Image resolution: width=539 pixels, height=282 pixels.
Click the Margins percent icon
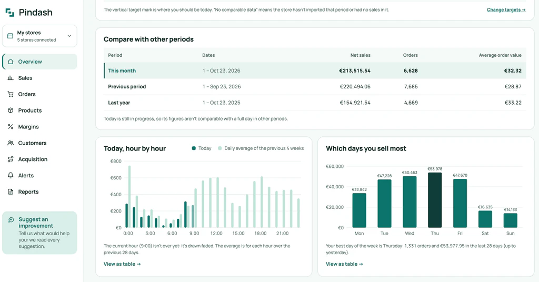pyautogui.click(x=11, y=127)
